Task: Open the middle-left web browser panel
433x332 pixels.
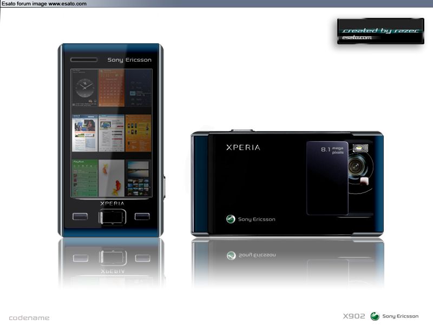Action: [x=84, y=133]
